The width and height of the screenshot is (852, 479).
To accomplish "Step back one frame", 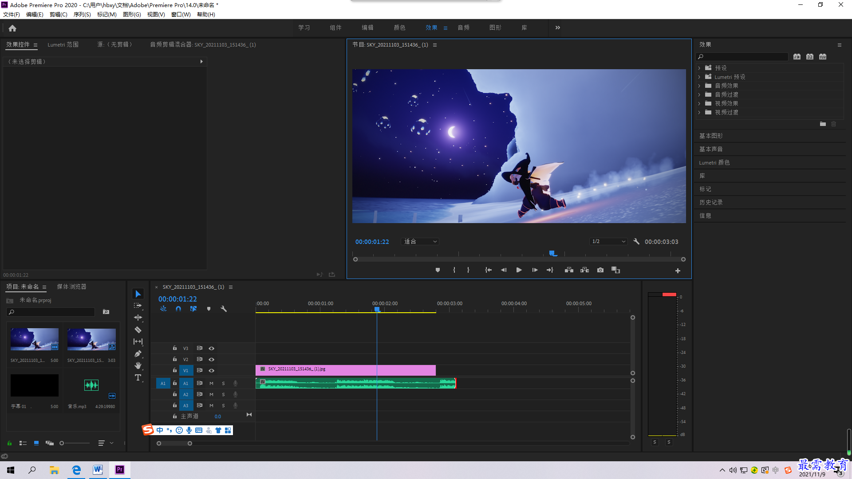I will [x=504, y=270].
